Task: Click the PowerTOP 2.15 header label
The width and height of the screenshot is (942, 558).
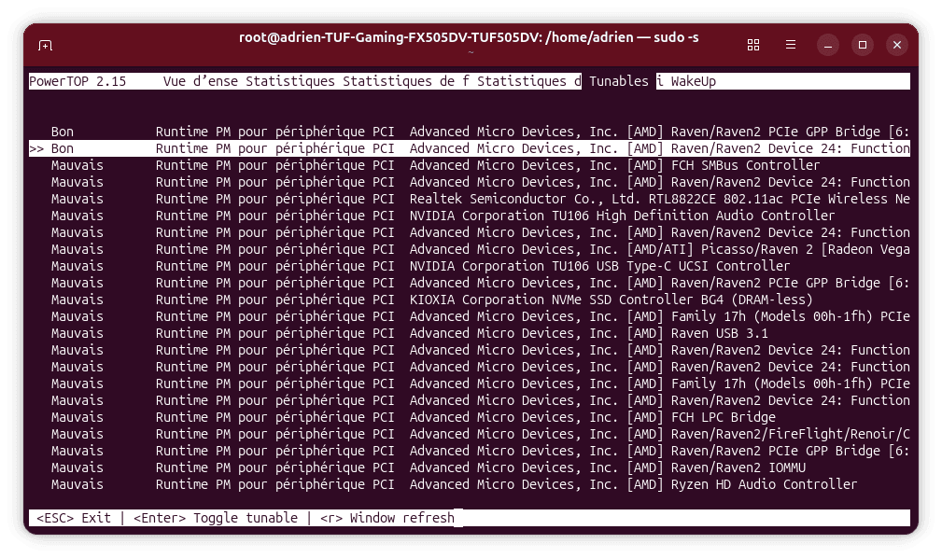Action: (x=77, y=81)
